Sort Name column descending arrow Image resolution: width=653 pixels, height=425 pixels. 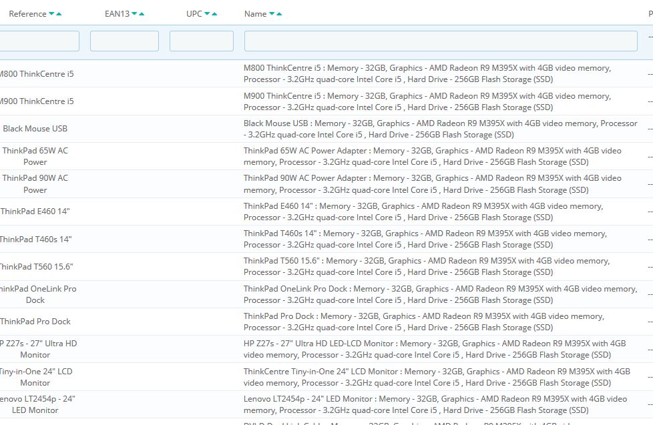(x=272, y=14)
